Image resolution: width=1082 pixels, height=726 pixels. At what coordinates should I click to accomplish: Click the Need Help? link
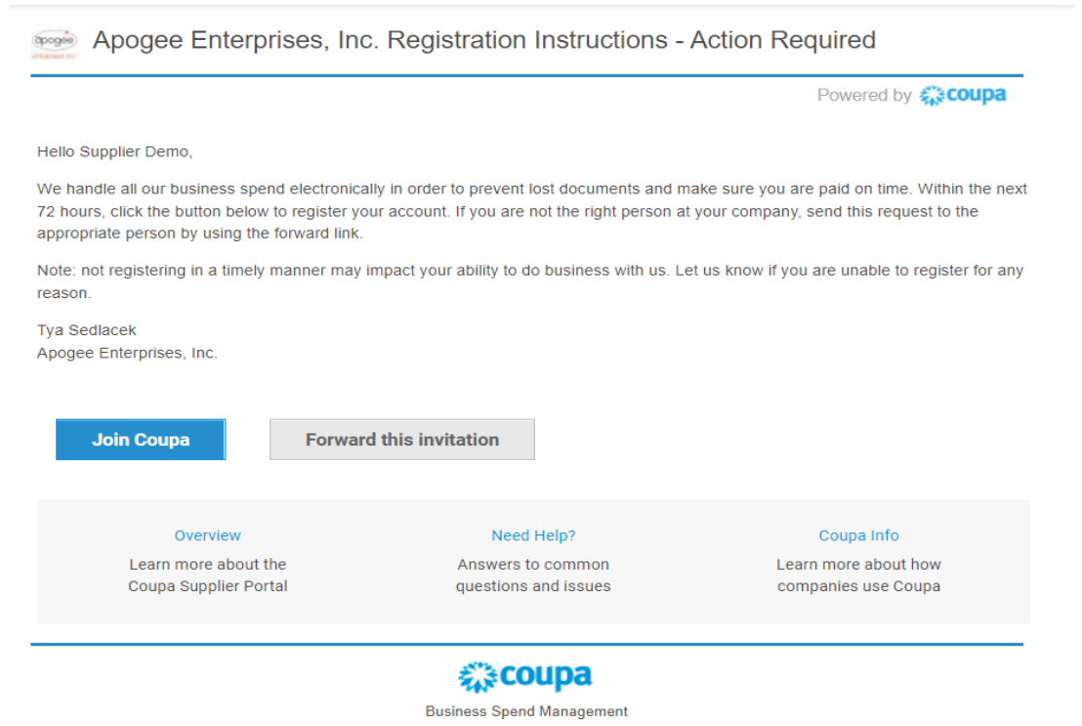pos(532,535)
